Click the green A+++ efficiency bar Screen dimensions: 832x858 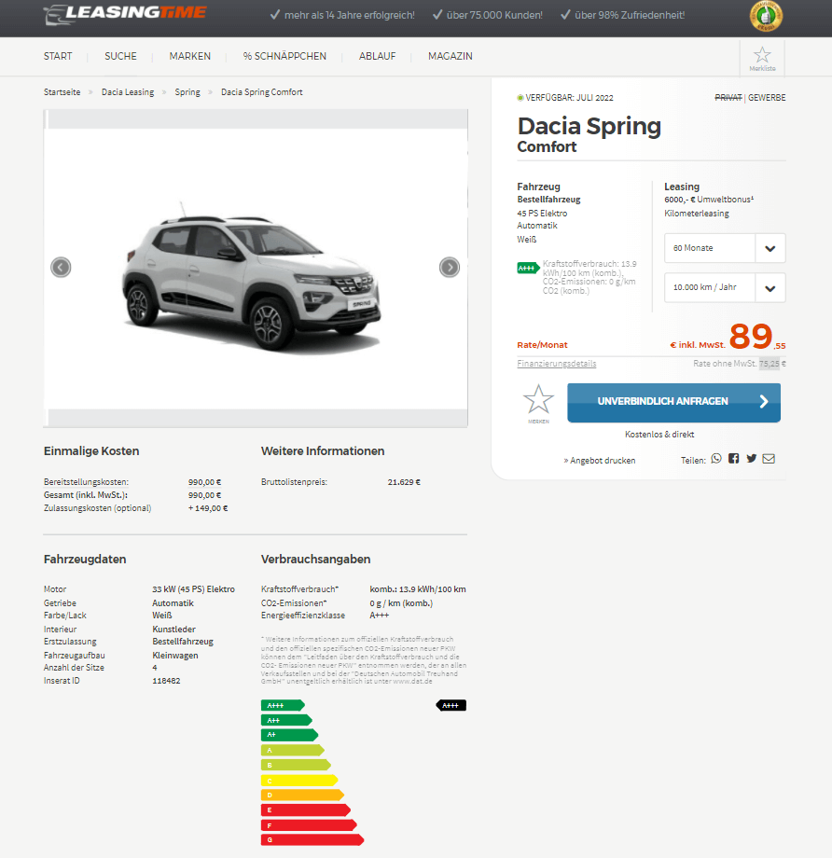(283, 705)
